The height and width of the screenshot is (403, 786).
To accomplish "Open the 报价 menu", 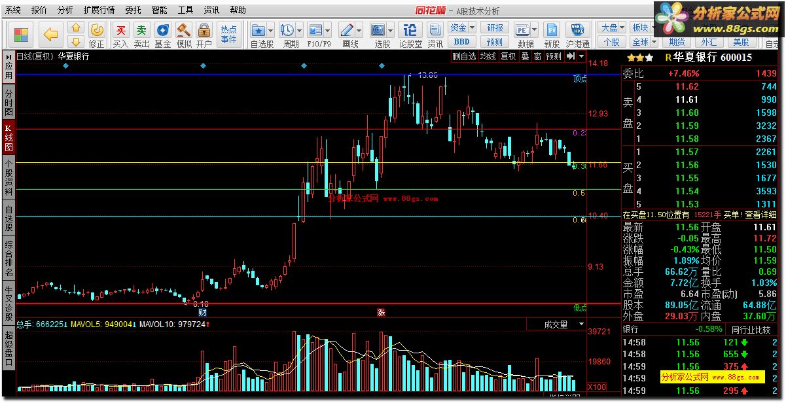I will pos(39,10).
